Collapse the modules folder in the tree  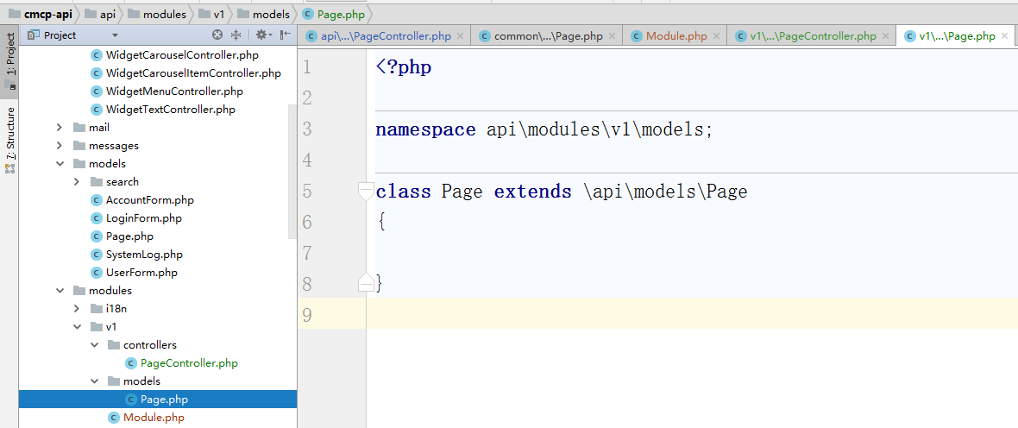[x=60, y=291]
